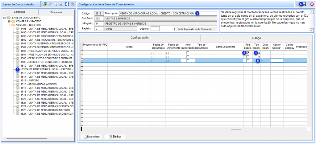Switch to the Búsqueda tab

(x=56, y=12)
